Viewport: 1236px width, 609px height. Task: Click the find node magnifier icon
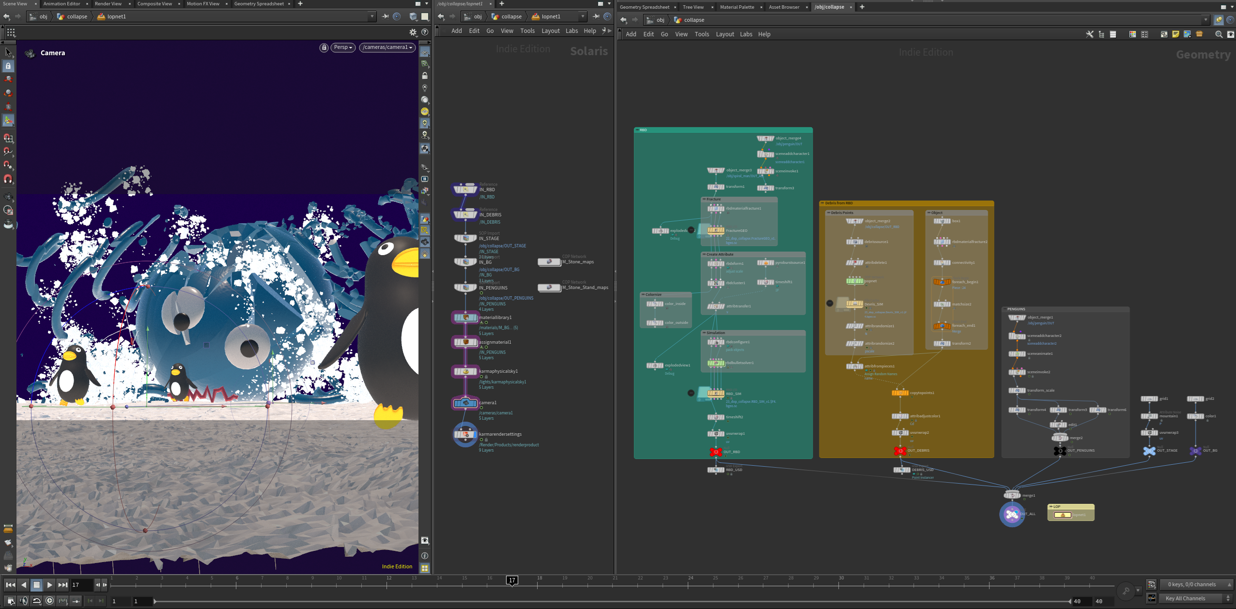point(1219,34)
